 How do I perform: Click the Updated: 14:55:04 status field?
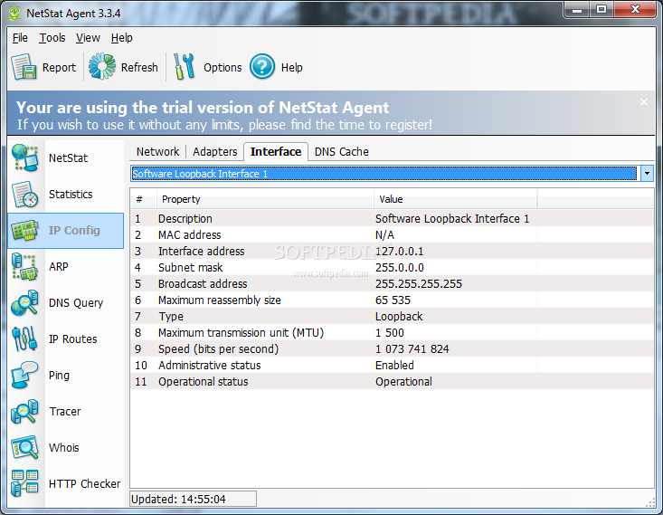(x=193, y=499)
